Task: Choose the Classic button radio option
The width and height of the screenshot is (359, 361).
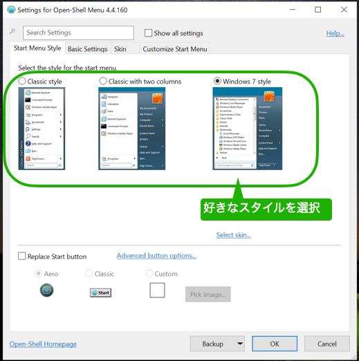Action: coord(89,273)
